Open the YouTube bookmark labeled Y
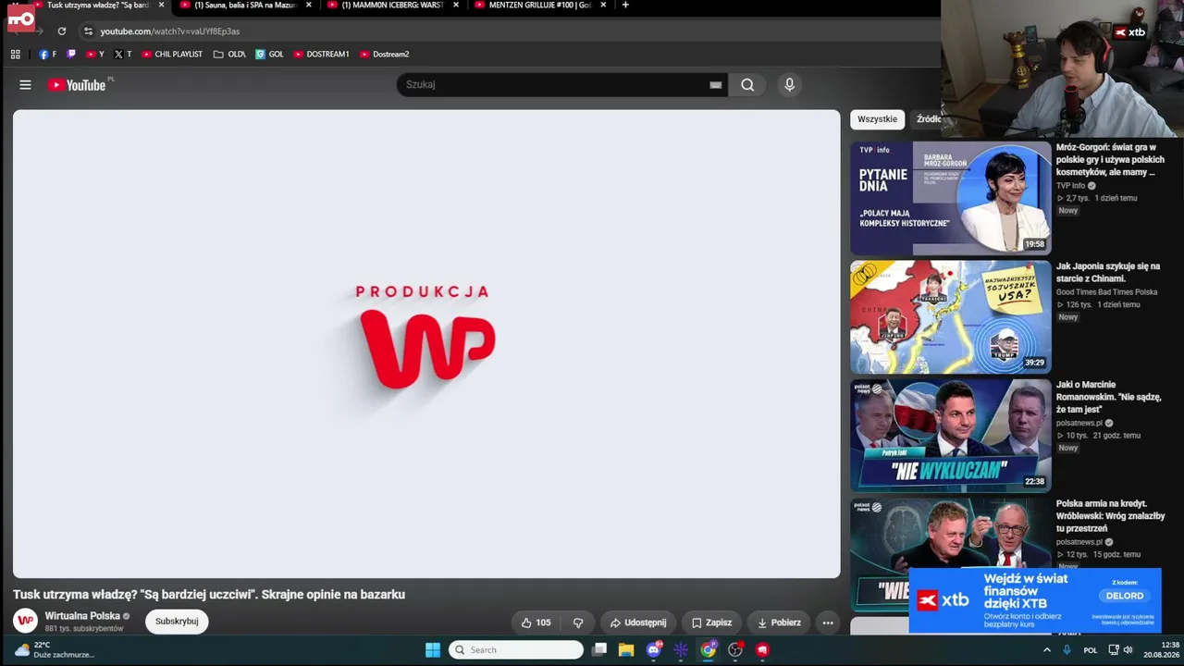This screenshot has height=666, width=1184. [95, 55]
